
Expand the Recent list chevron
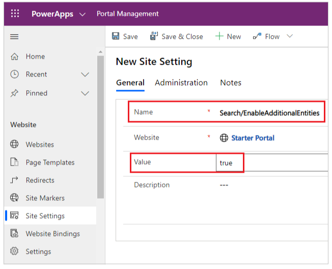(x=85, y=74)
